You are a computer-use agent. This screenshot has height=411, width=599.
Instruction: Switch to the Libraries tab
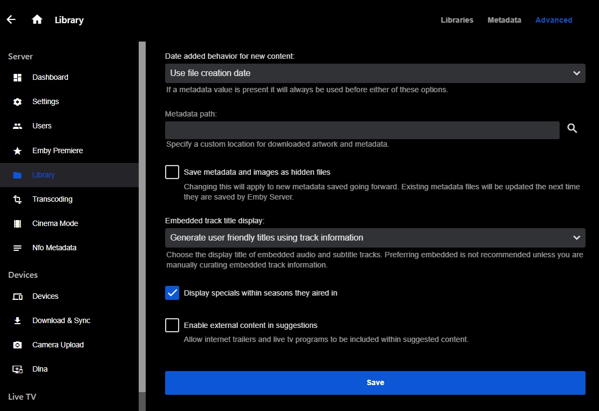pyautogui.click(x=457, y=19)
